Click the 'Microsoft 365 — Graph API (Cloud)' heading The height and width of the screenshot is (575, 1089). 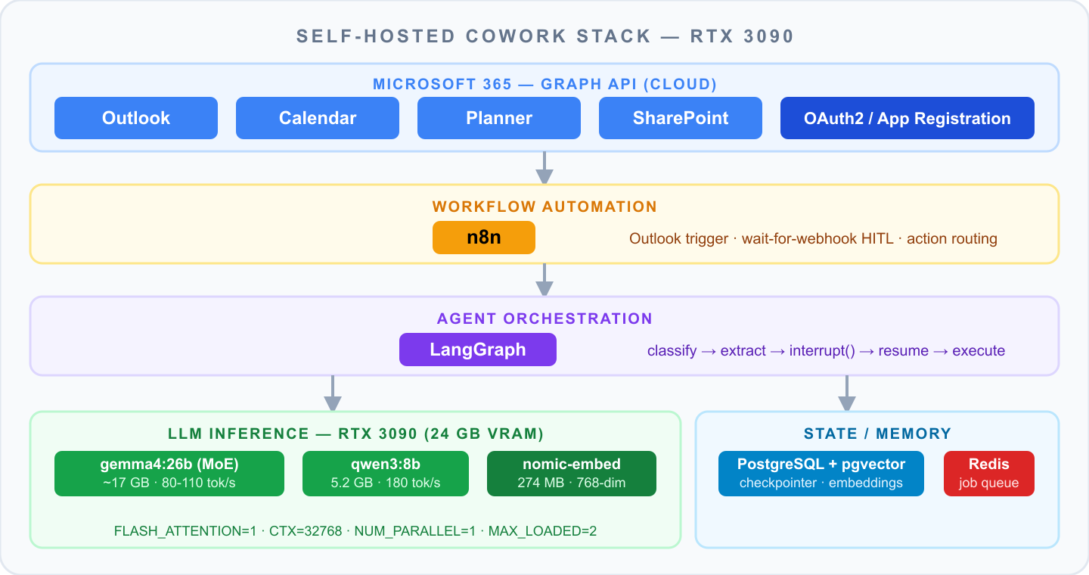tap(544, 84)
